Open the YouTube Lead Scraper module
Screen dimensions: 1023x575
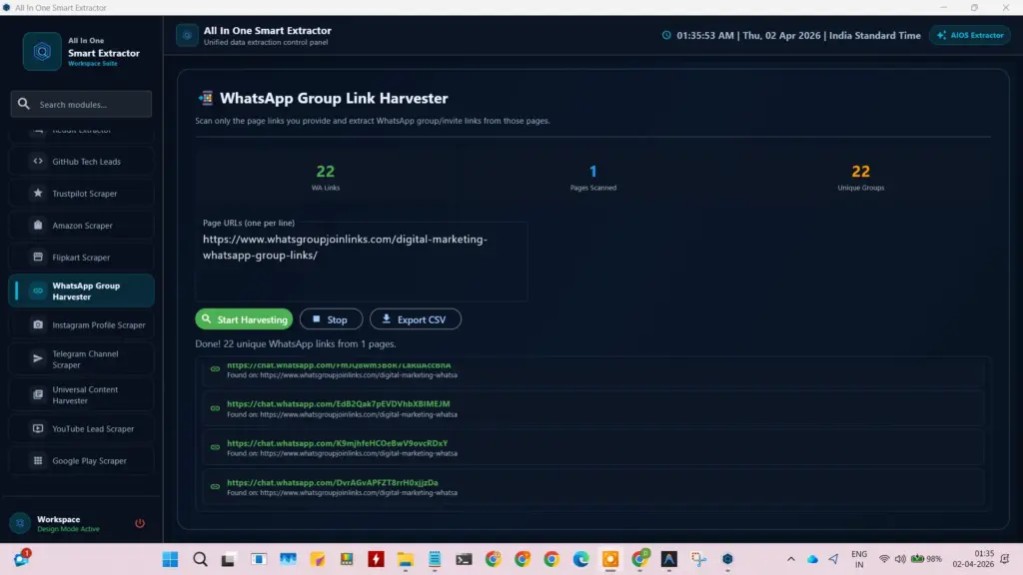click(82, 428)
